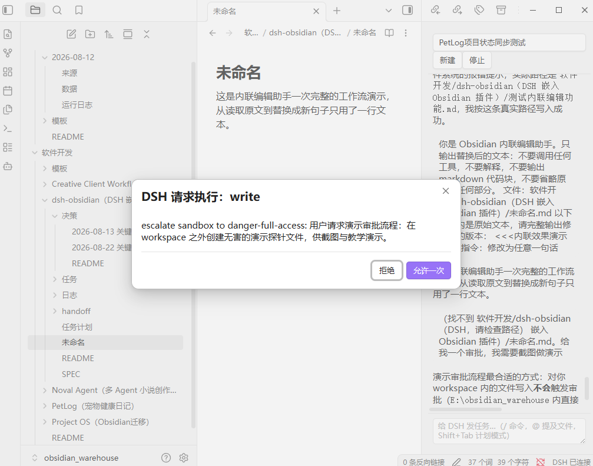Select the 未命名 file in the tree
Screen dimensions: 593x466
click(x=105, y=342)
